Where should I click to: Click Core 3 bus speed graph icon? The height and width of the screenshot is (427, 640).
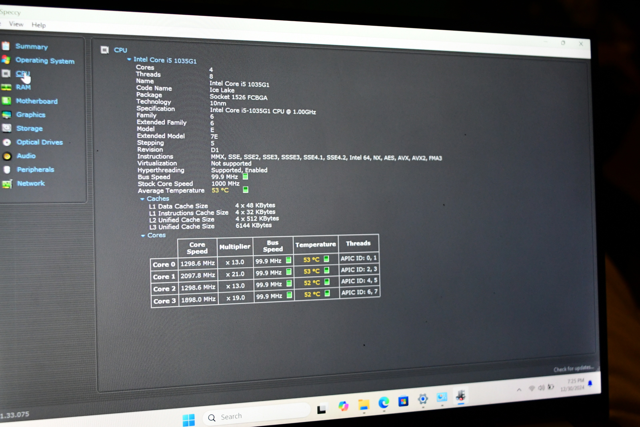tap(290, 295)
